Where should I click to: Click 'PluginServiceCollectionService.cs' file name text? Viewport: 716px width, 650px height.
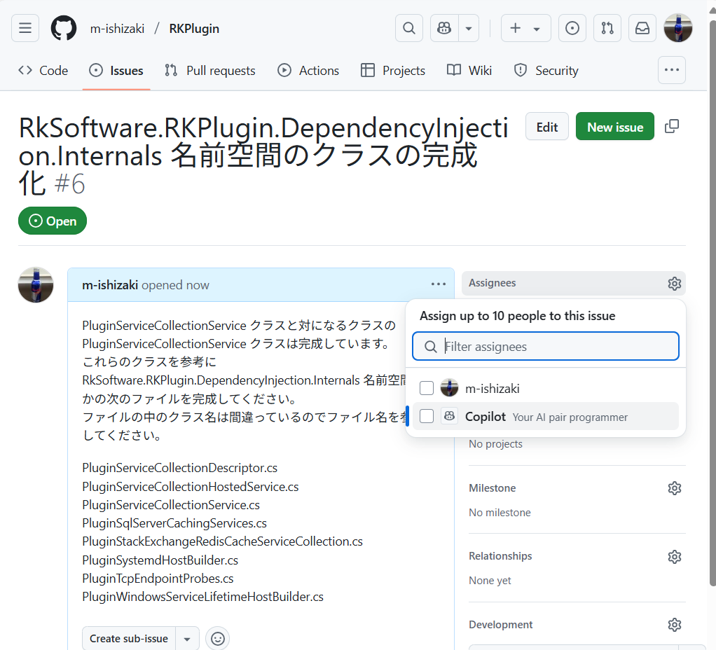pyautogui.click(x=171, y=505)
